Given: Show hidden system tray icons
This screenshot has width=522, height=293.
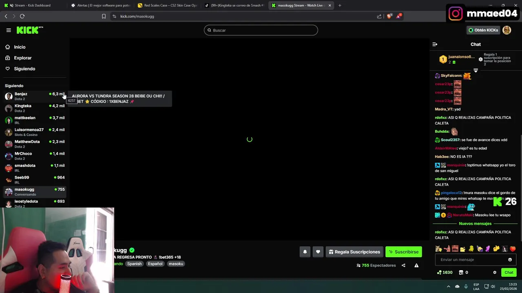Looking at the screenshot, I should pyautogui.click(x=448, y=286).
